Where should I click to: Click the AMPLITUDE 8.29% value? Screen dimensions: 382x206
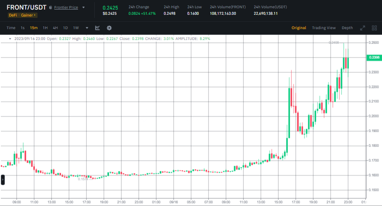(205, 39)
